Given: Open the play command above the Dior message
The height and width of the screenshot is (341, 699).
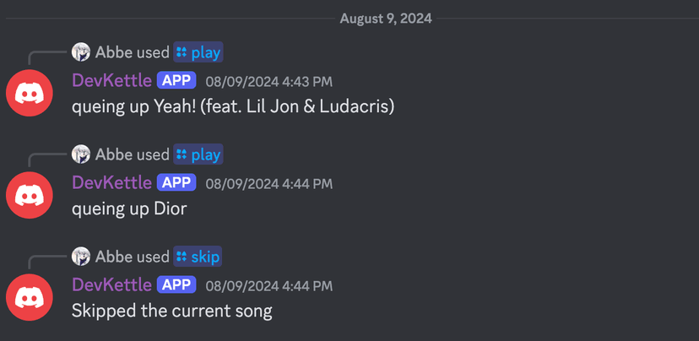Looking at the screenshot, I should (198, 154).
